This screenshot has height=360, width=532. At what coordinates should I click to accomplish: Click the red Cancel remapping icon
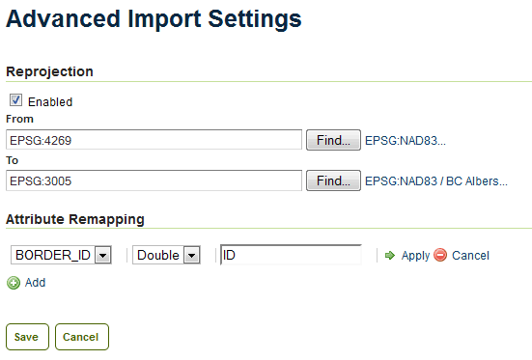[440, 255]
